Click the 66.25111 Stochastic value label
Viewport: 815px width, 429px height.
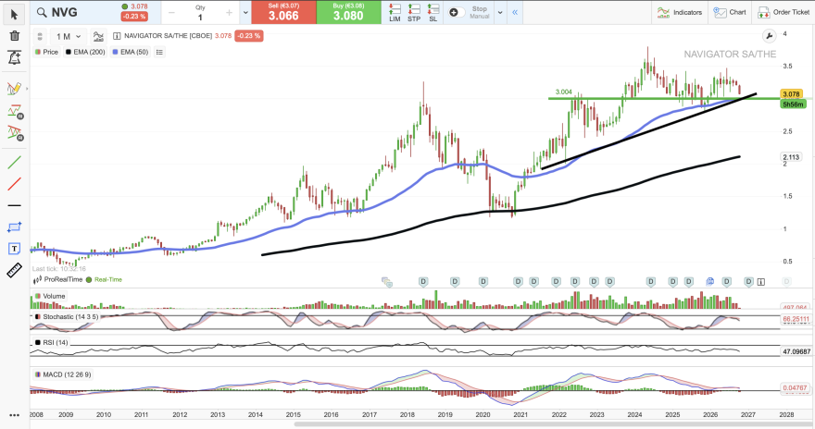[796, 319]
